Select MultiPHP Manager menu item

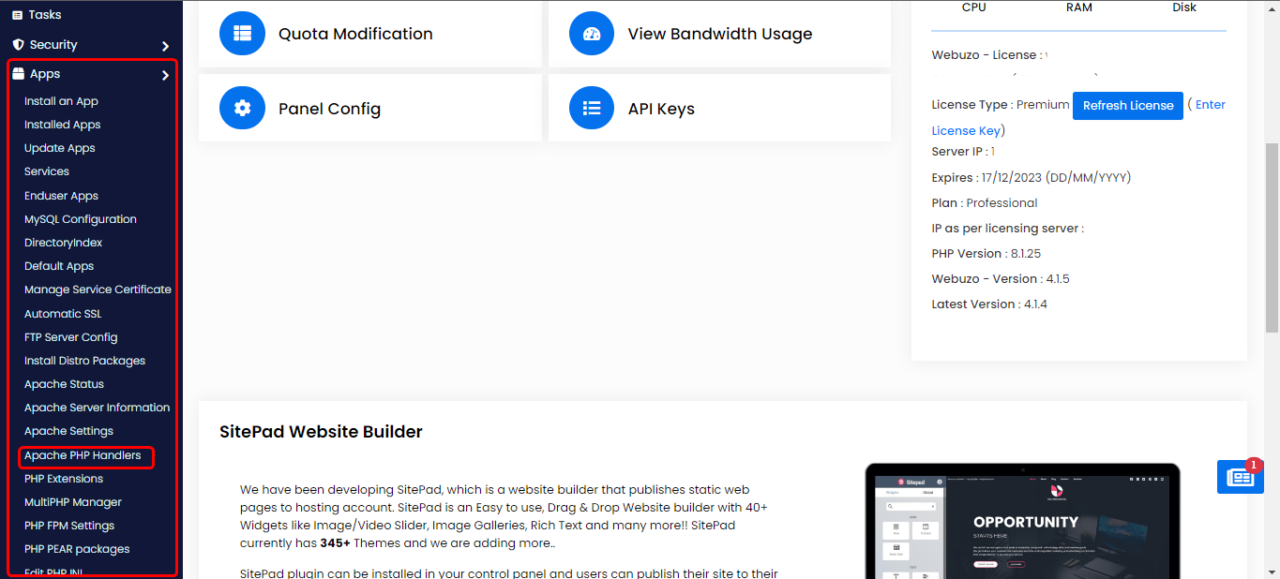pyautogui.click(x=73, y=502)
